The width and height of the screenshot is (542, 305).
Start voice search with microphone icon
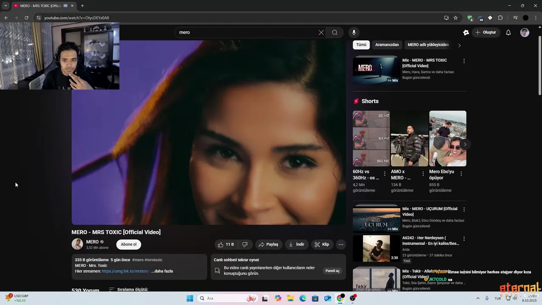point(354,32)
